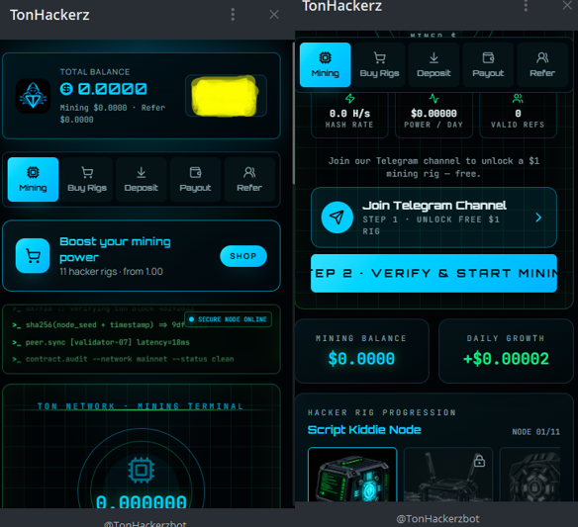Open three-dot menu in right window header

526,5
